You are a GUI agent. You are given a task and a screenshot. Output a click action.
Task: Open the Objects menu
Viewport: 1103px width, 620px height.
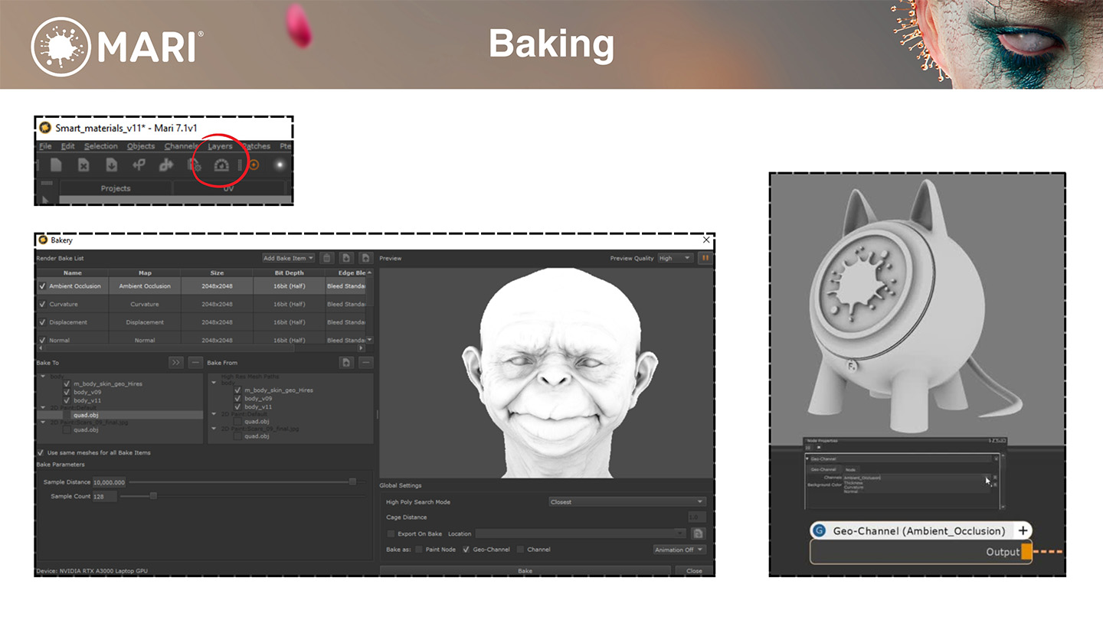pyautogui.click(x=141, y=146)
